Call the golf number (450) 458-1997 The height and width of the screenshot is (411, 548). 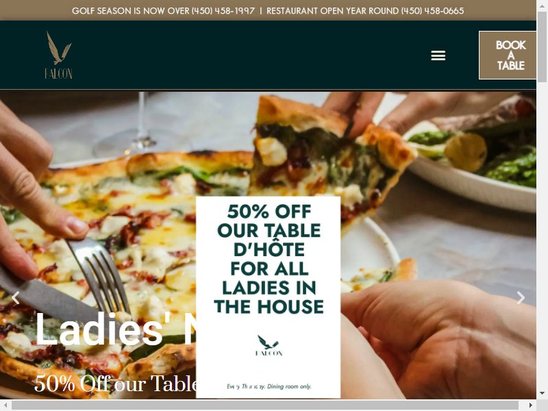click(x=223, y=11)
